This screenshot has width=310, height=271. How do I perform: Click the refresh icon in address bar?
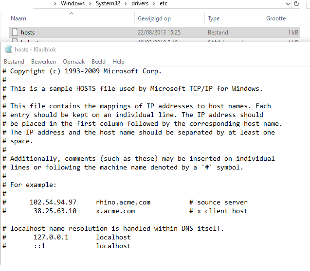(296, 3)
